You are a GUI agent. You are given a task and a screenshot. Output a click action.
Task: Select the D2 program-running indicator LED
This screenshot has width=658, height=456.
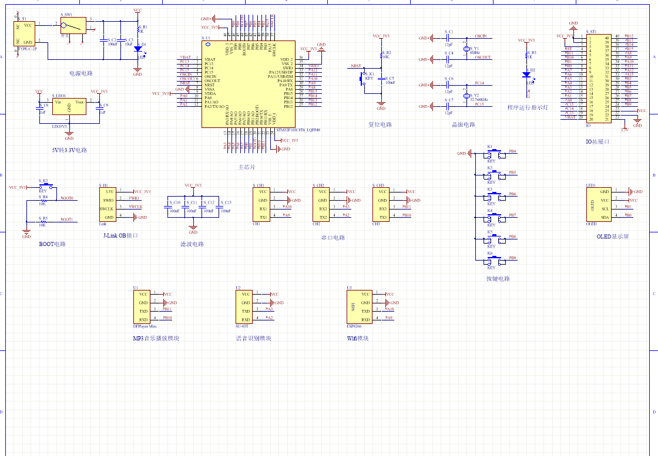point(526,75)
